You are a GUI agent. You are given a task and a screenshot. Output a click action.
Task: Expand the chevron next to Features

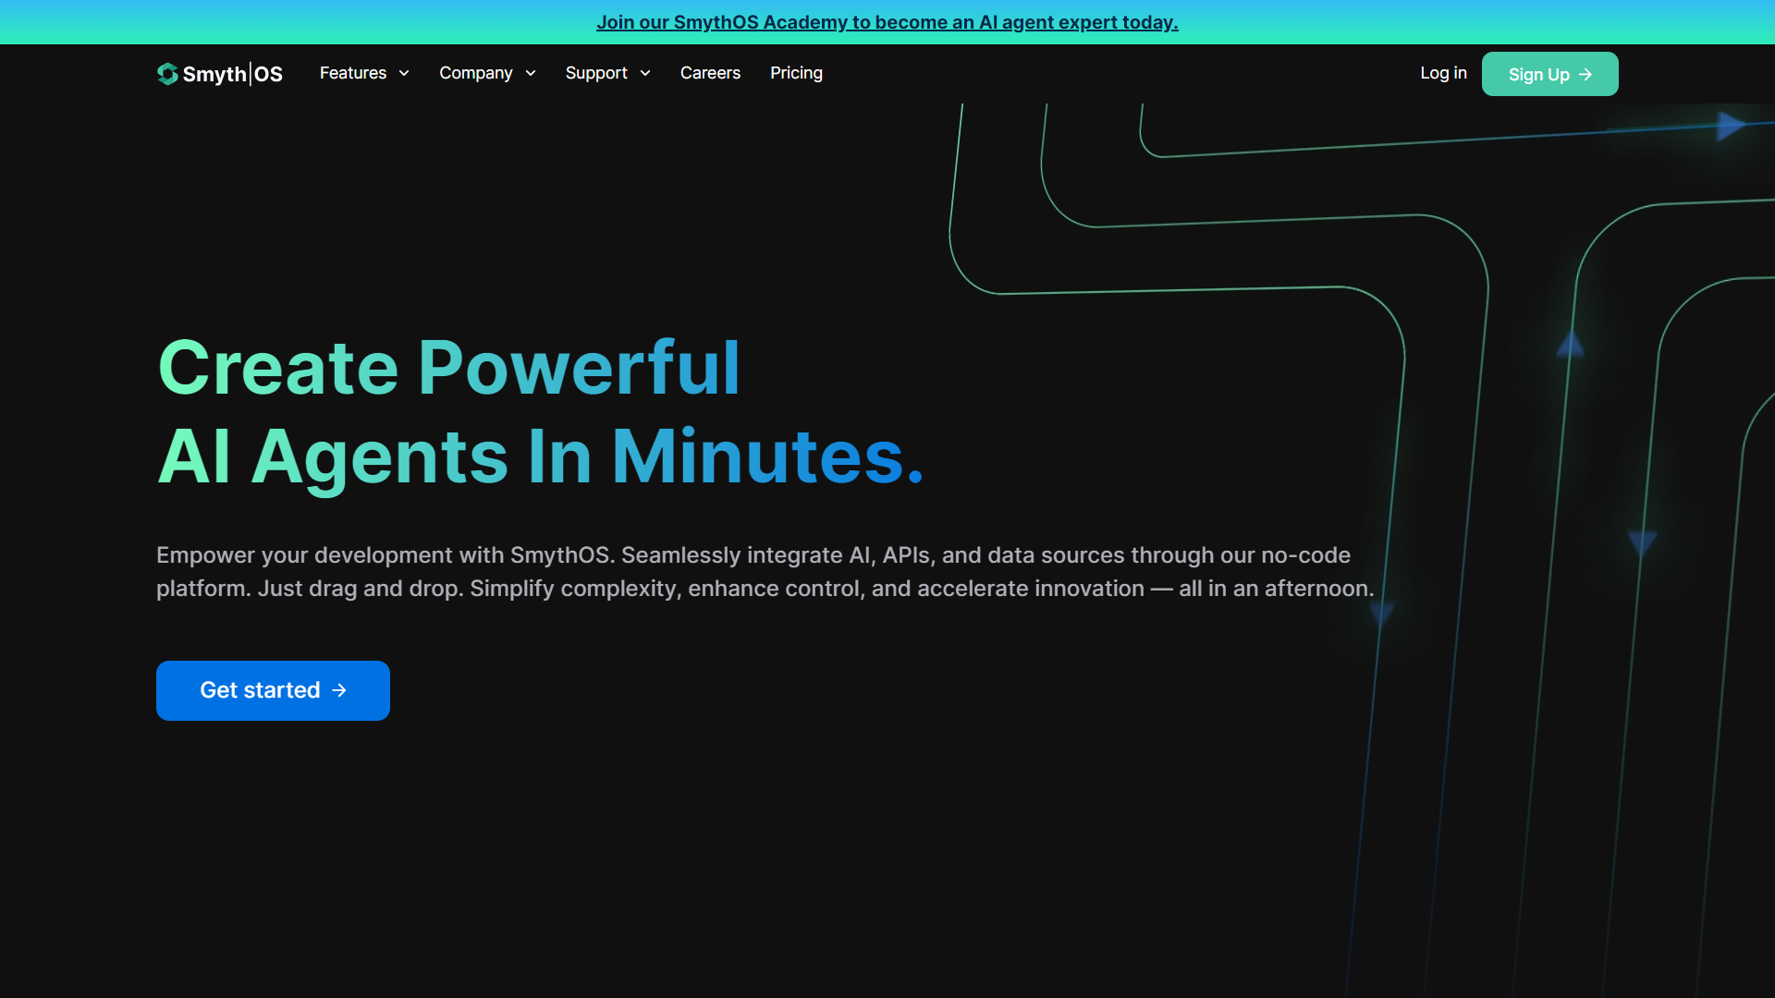[404, 73]
